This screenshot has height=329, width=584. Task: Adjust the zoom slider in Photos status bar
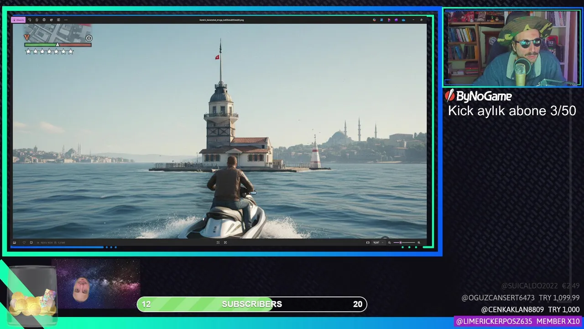point(404,242)
